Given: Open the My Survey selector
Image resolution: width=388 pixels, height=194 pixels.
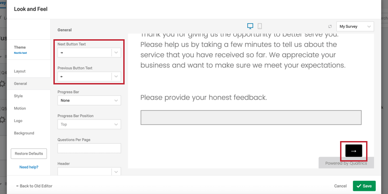Looking at the screenshot, I should [355, 26].
